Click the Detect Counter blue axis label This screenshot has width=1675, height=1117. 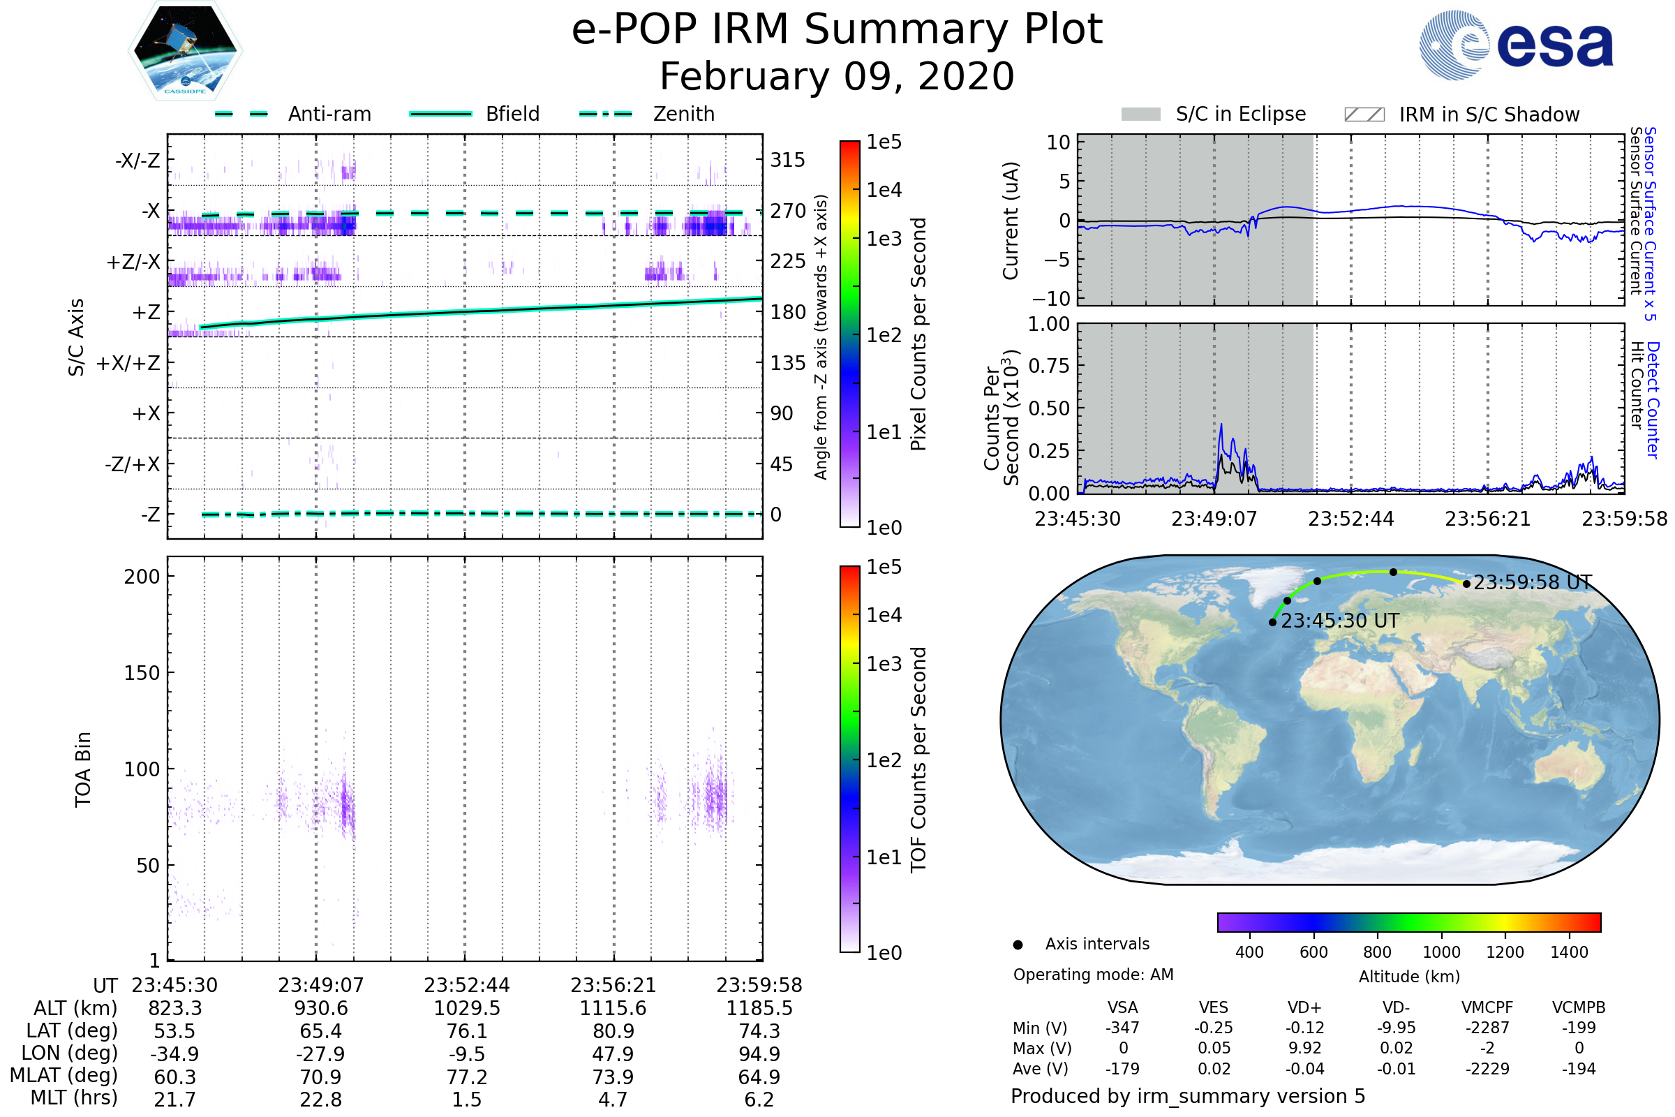1653,399
